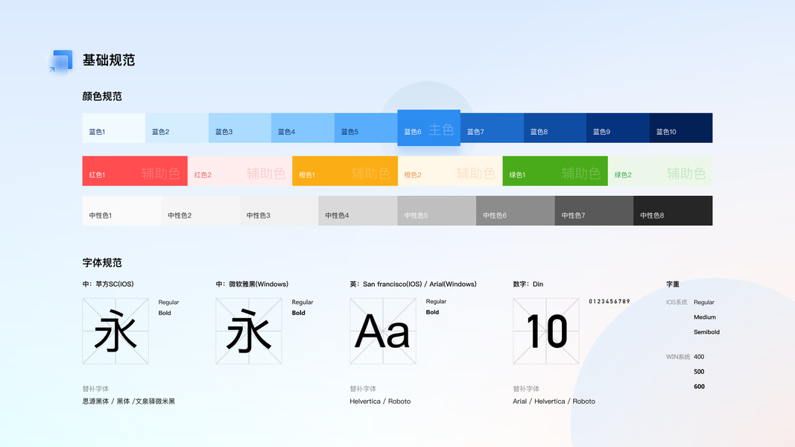Click the Semibold weight text

point(707,332)
